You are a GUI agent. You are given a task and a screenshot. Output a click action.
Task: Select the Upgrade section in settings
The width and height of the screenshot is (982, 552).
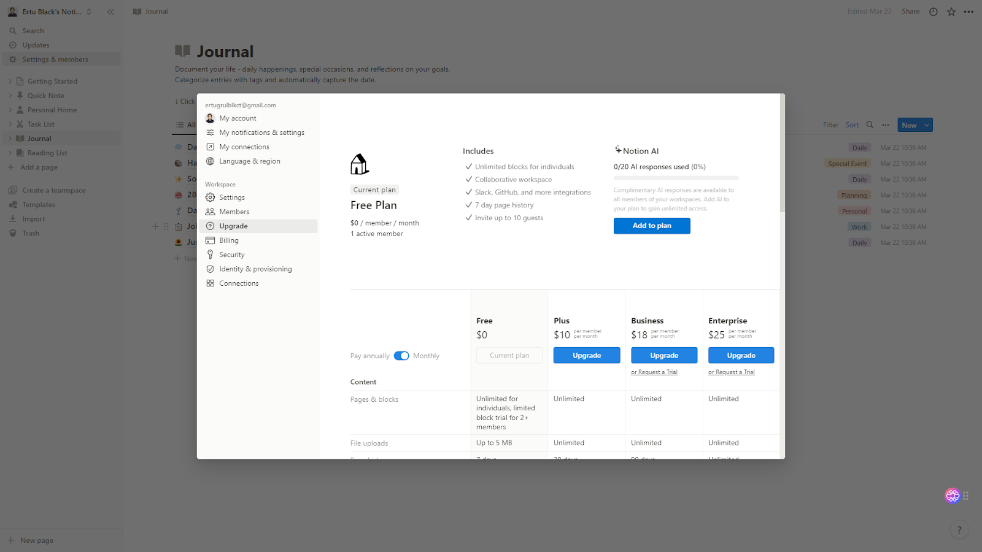point(258,226)
